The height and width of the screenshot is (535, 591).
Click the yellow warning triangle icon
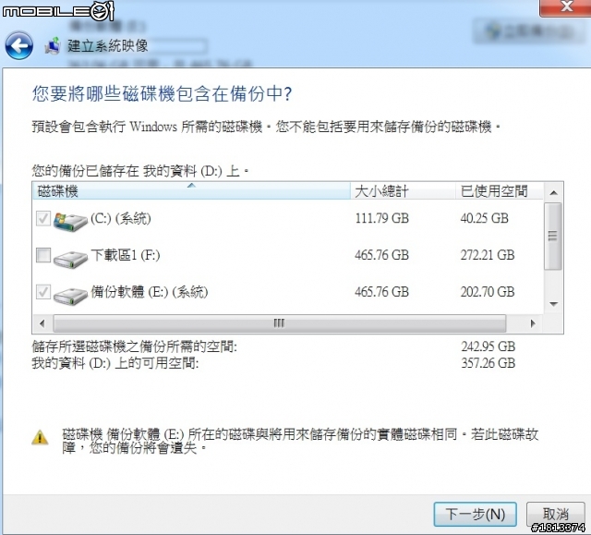tap(40, 438)
